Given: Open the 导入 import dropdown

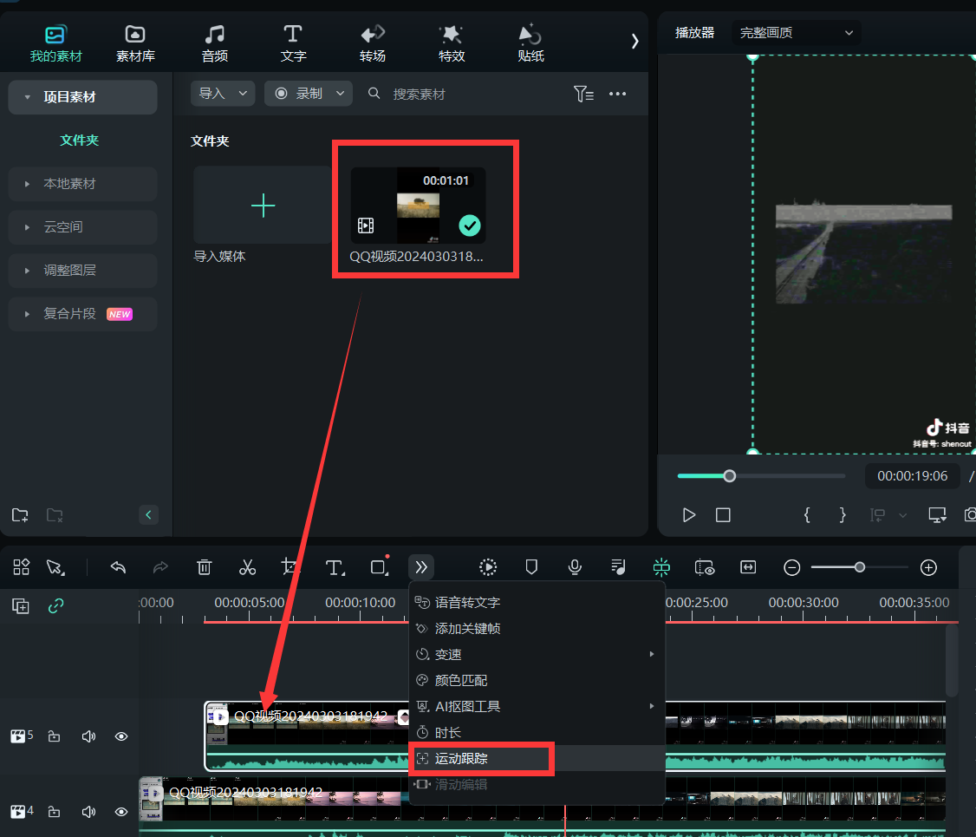Looking at the screenshot, I should click(x=223, y=94).
